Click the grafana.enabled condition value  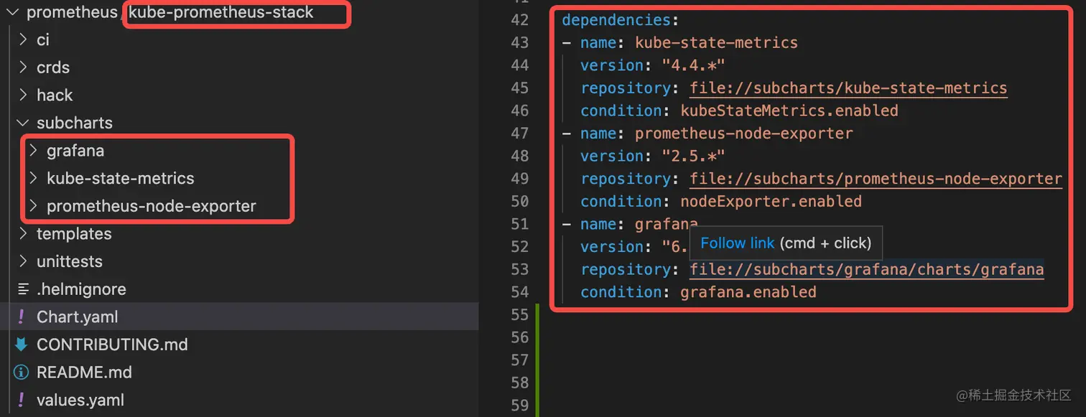(748, 292)
